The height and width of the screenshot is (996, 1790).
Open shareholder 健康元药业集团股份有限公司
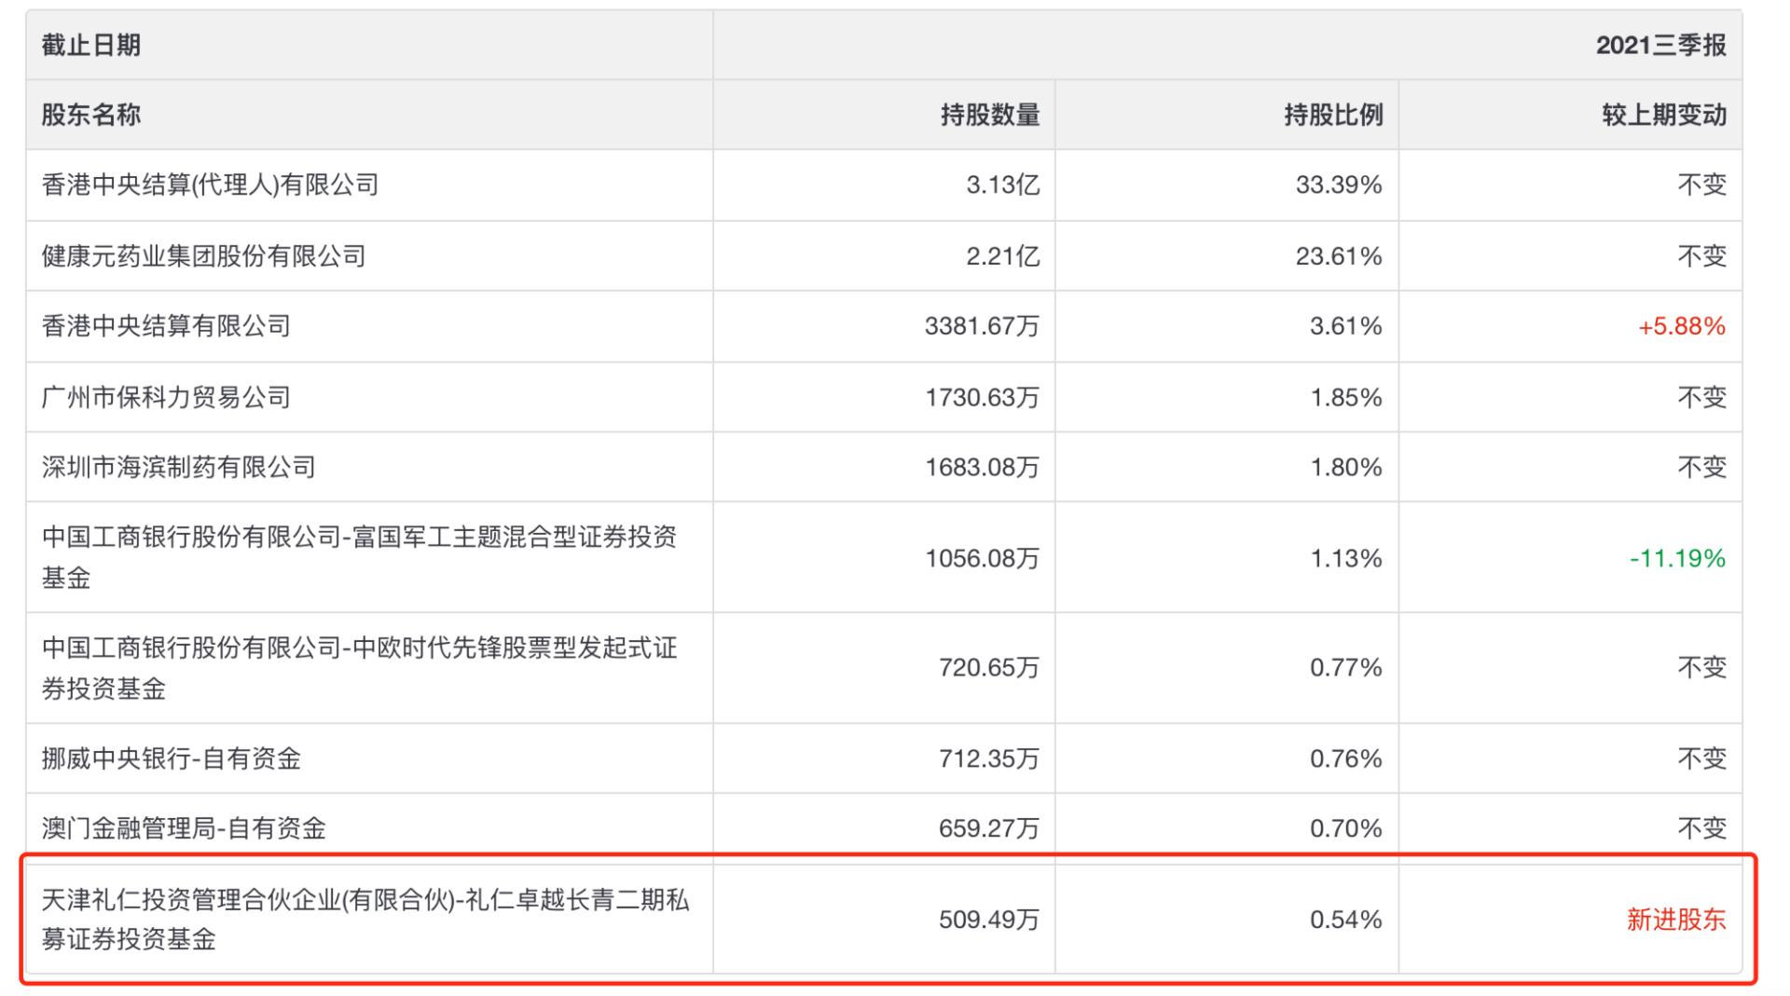(203, 255)
